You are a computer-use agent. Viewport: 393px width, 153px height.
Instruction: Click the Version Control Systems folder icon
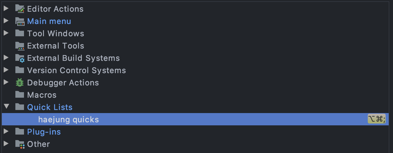(x=20, y=70)
